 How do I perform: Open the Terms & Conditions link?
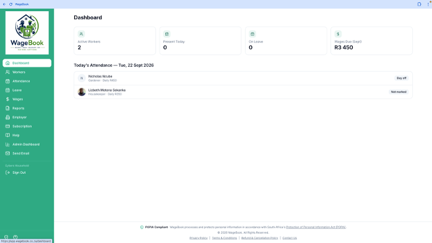click(224, 238)
